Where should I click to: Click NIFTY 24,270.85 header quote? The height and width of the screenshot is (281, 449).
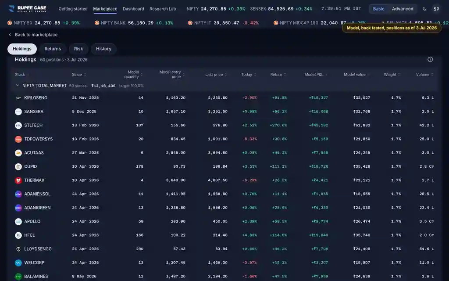(216, 9)
